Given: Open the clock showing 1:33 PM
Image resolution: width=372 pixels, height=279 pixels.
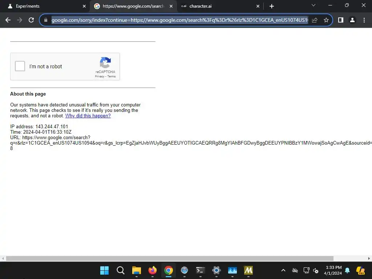Looking at the screenshot, I should [333, 270].
